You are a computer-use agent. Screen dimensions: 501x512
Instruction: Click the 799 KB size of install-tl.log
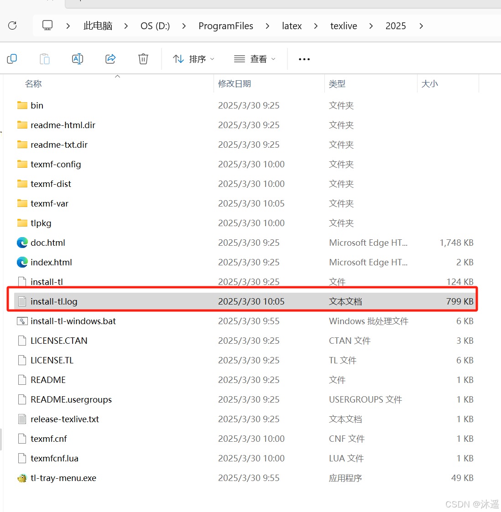[x=459, y=301]
